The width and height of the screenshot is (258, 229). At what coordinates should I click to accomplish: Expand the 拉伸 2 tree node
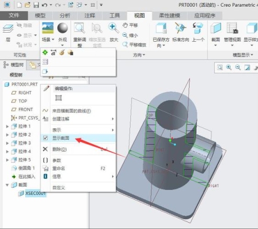click(7, 135)
